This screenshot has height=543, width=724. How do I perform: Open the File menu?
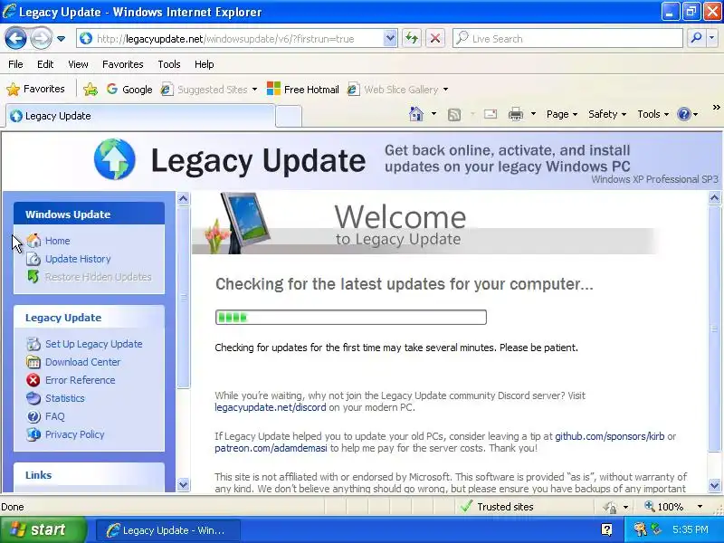[x=15, y=64]
